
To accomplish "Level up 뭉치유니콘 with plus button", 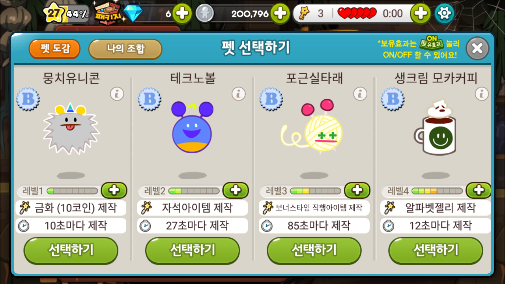I will tap(114, 191).
